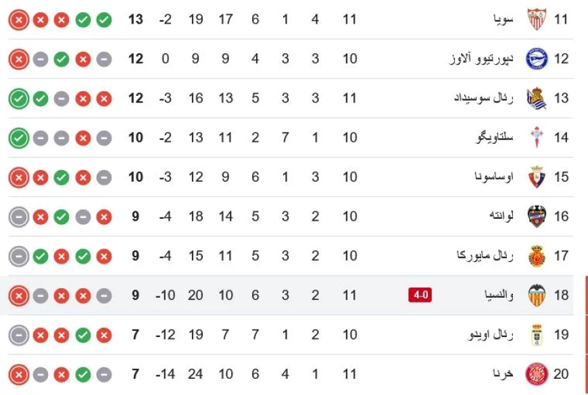
Task: Click the outlined loss icon in Sevilla's row
Action: (19, 20)
